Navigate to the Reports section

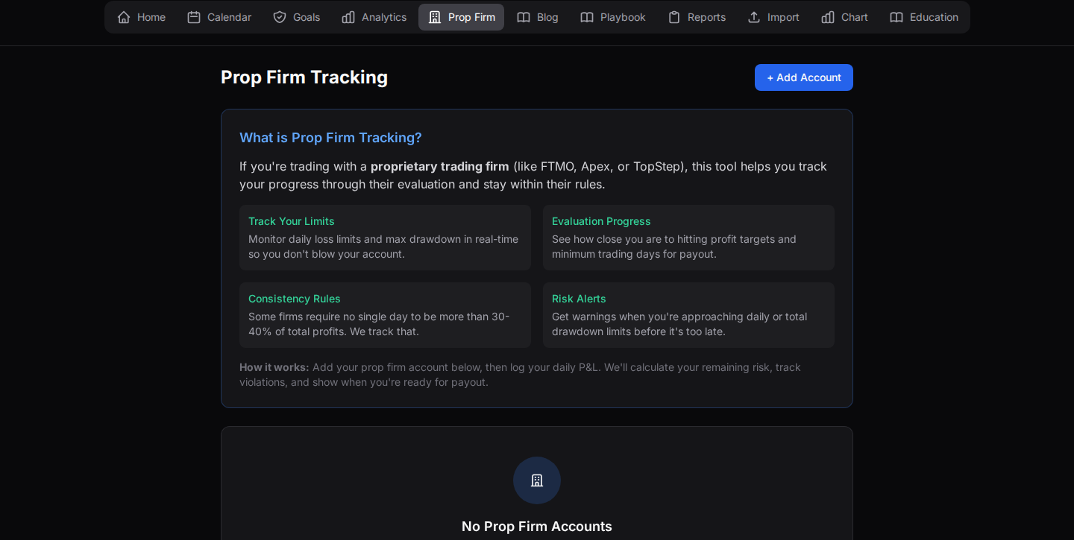point(697,16)
